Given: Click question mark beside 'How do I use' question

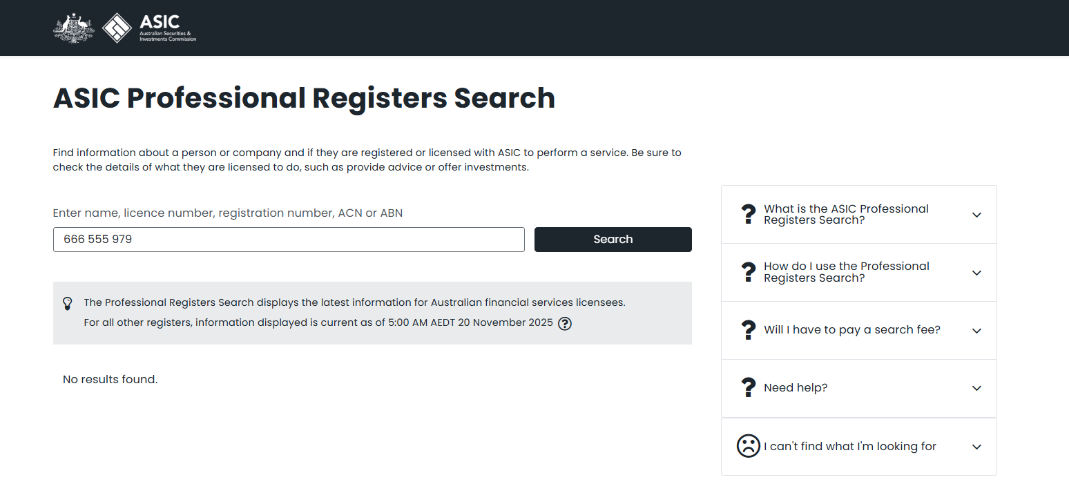Looking at the screenshot, I should click(748, 272).
